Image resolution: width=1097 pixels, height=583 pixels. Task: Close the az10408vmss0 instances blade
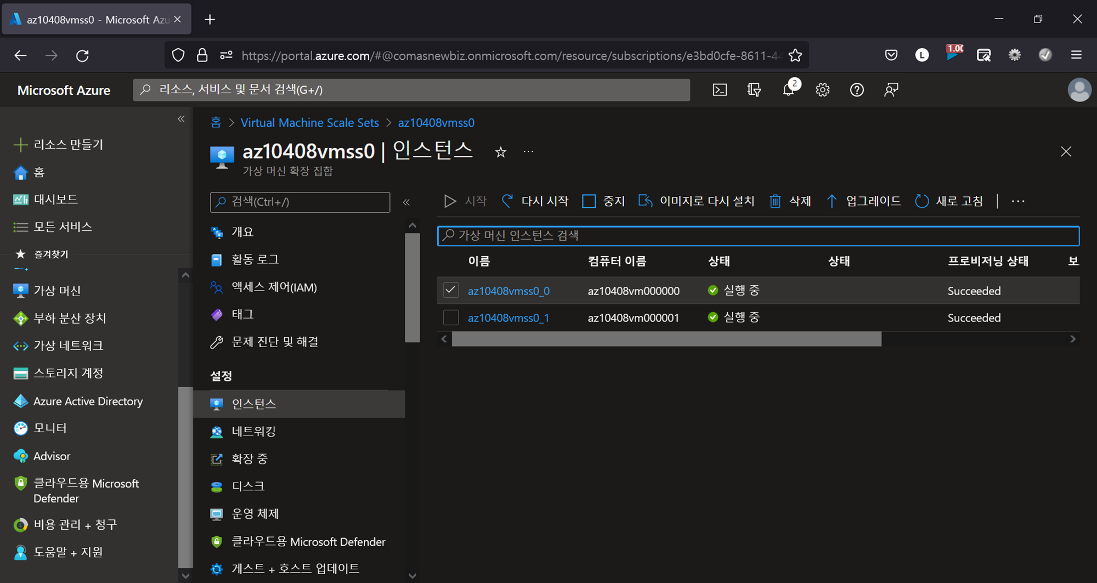coord(1066,151)
